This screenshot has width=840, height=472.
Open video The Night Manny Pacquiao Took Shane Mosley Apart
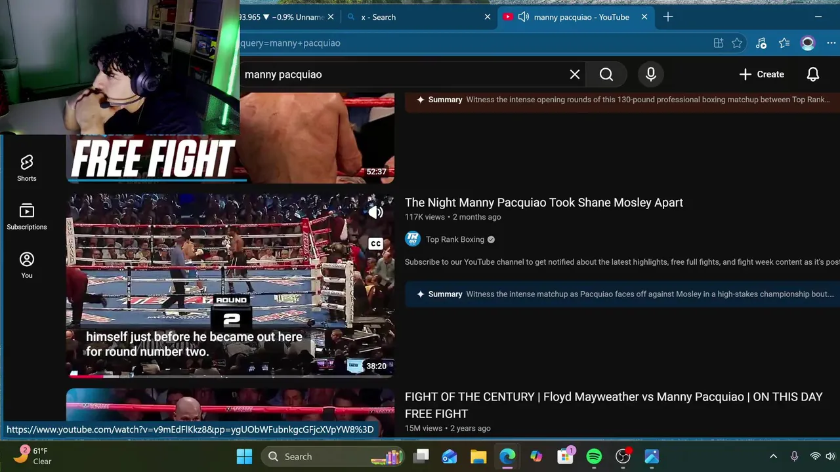(x=544, y=203)
